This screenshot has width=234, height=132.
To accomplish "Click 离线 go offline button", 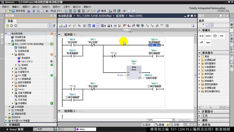I will click(102, 11).
